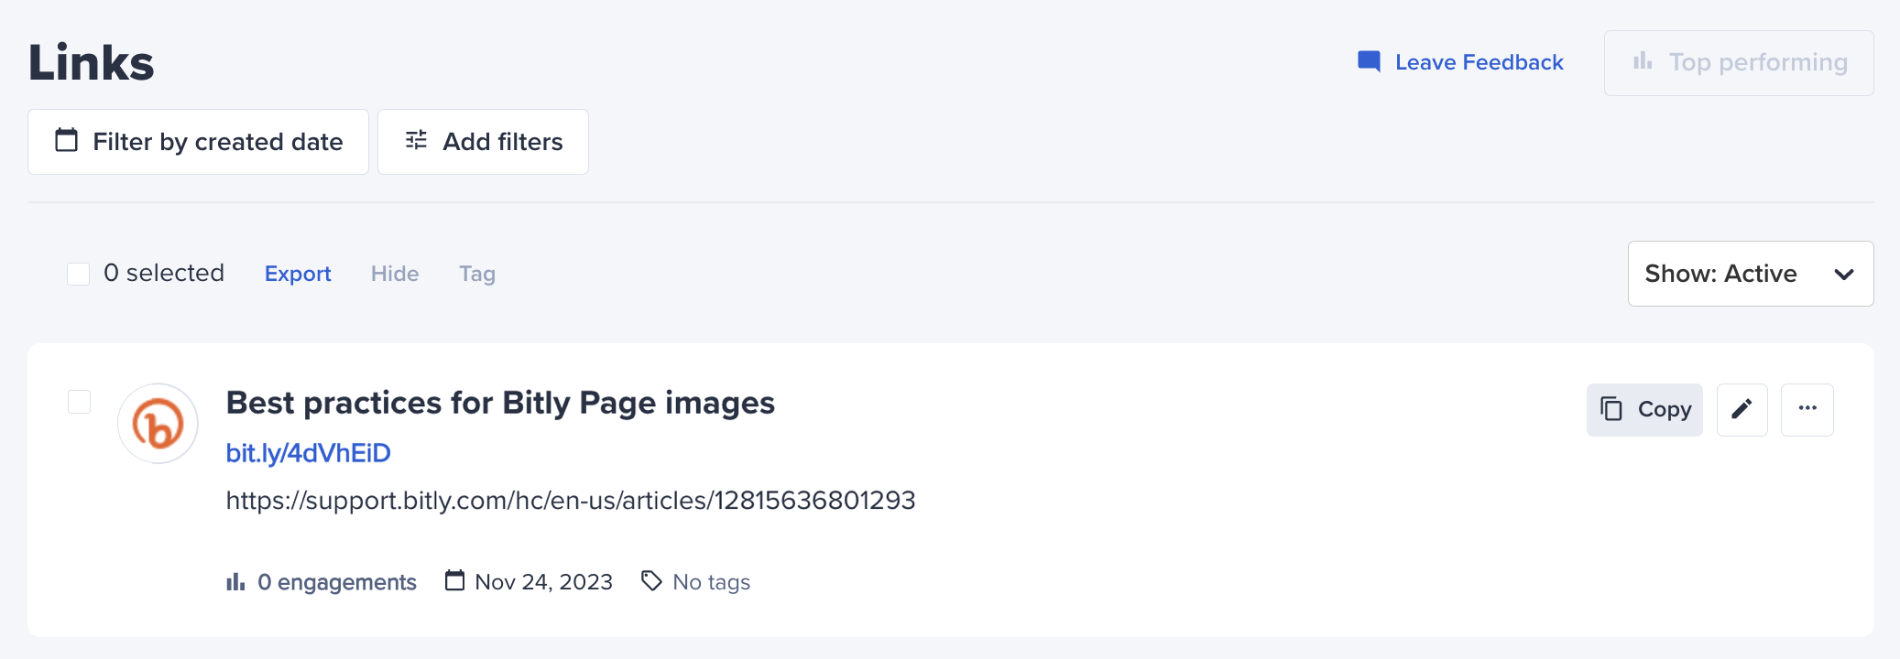The height and width of the screenshot is (659, 1900).
Task: Click the copy icon inside the Copy button
Action: [1611, 408]
